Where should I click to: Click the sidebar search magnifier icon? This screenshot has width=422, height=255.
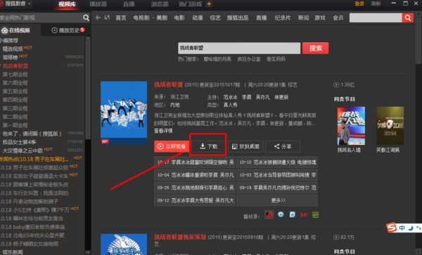point(86,18)
